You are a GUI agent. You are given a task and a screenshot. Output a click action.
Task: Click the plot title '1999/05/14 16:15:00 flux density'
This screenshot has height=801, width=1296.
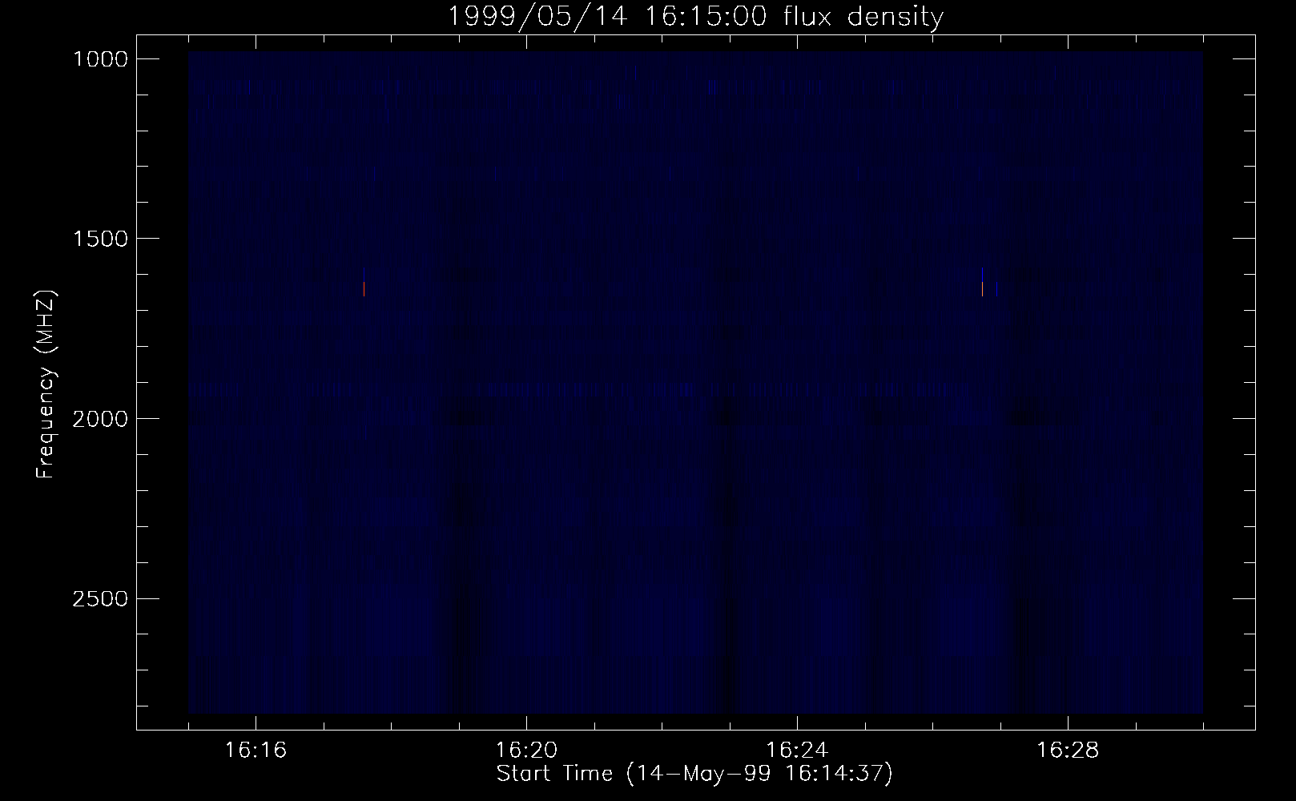(694, 16)
